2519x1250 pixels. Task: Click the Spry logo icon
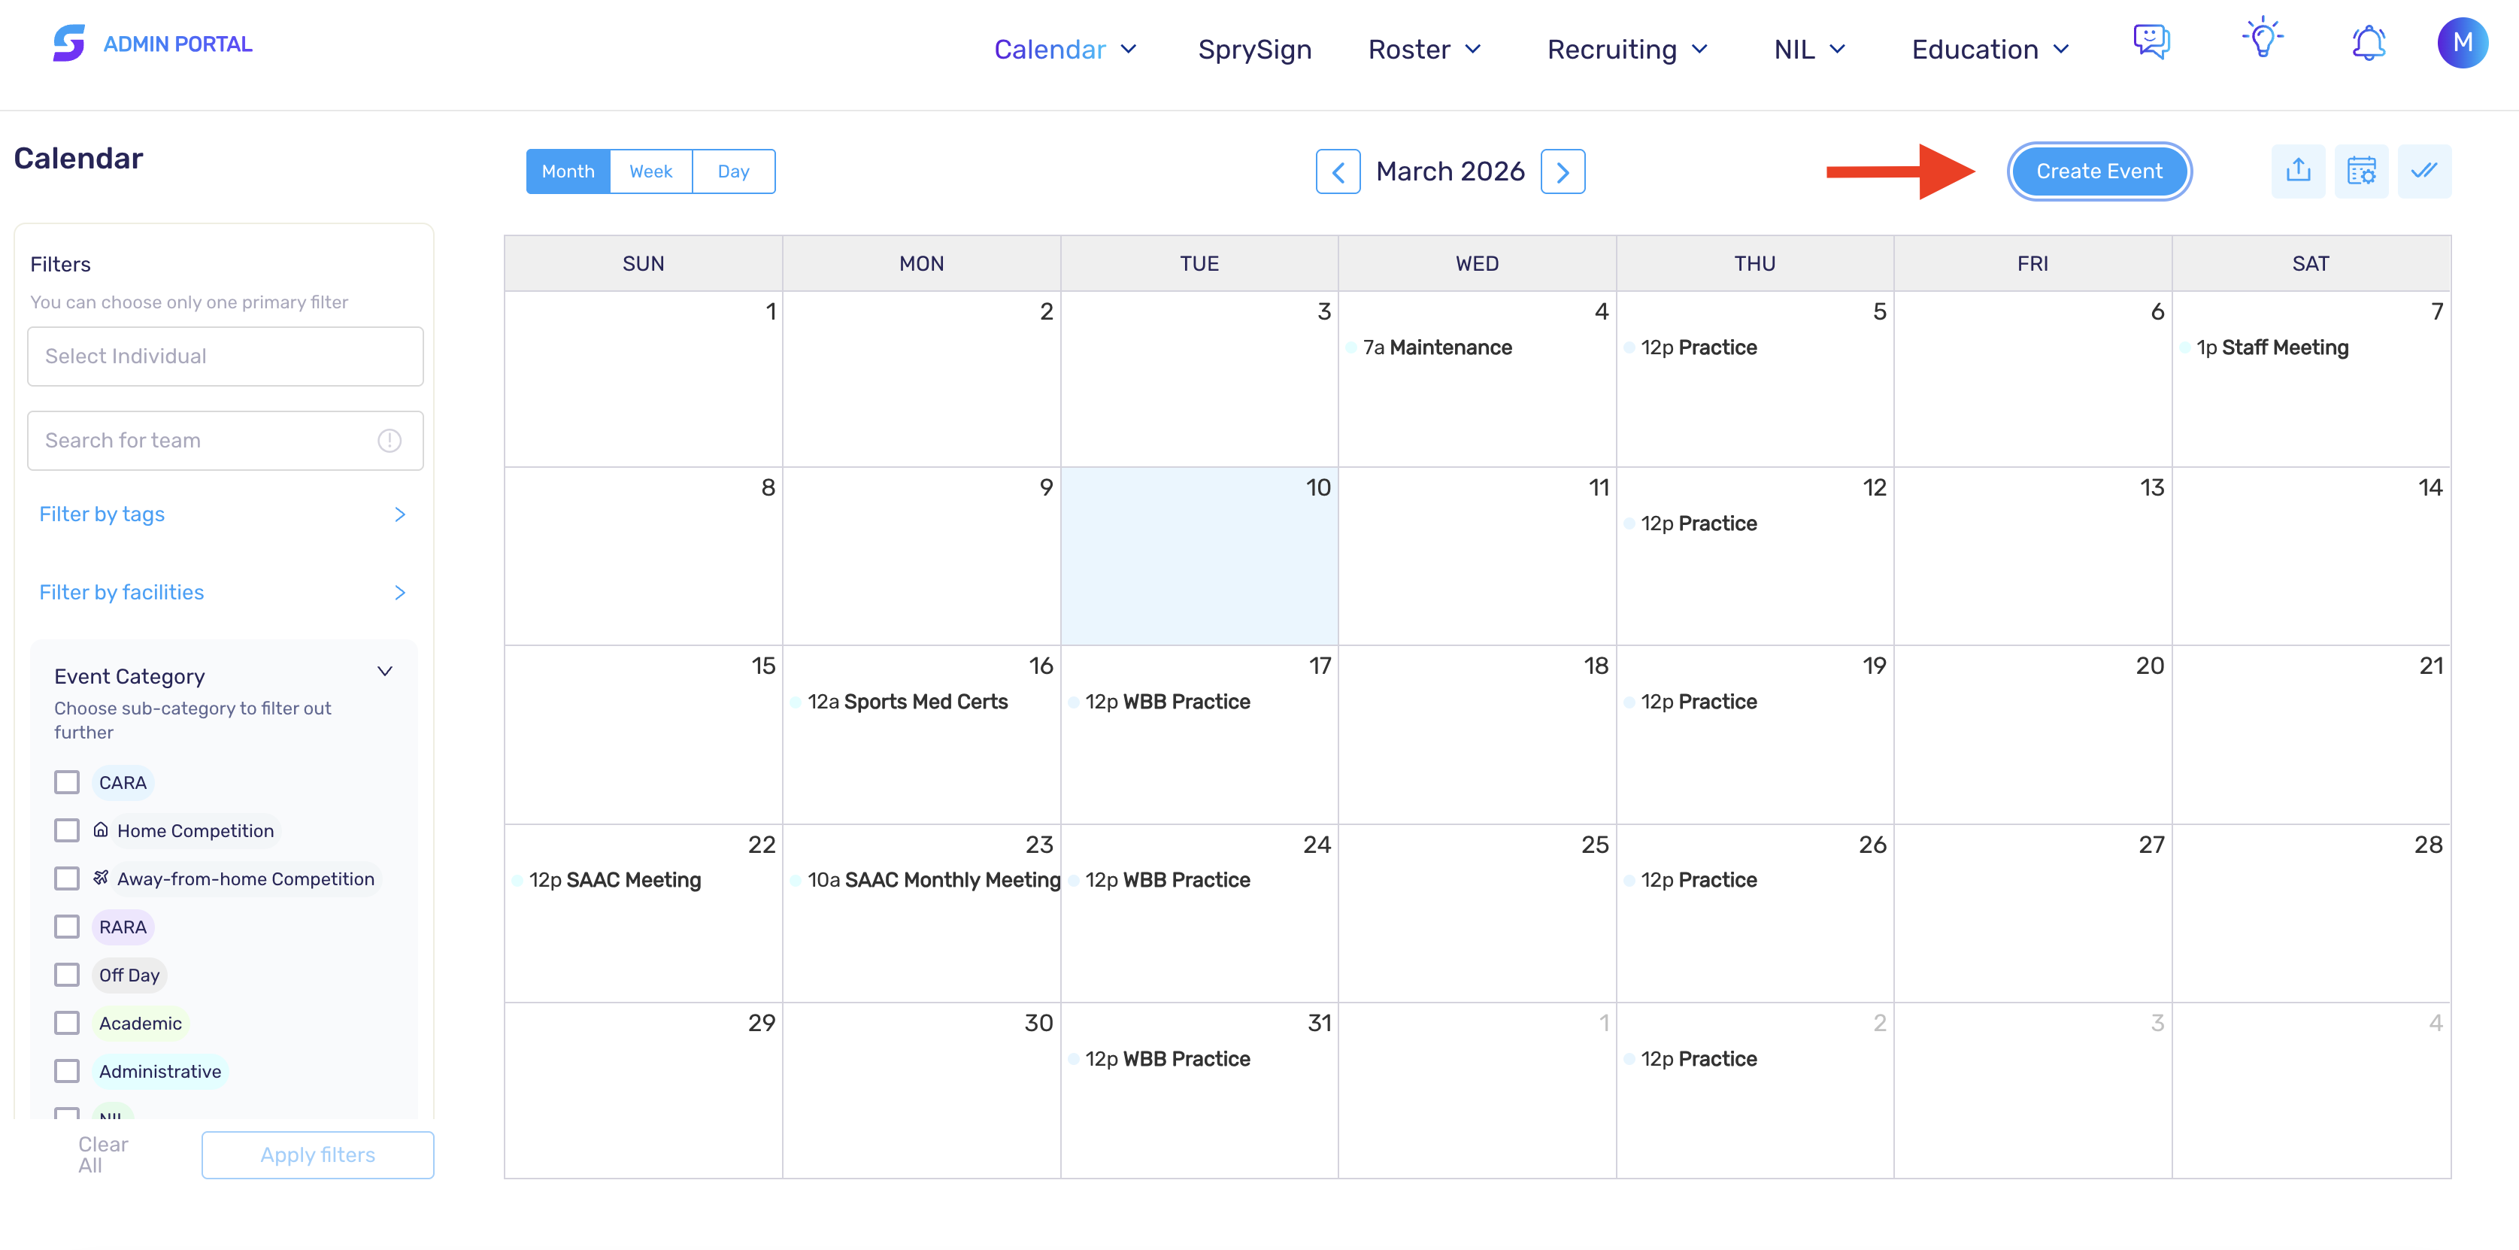(68, 43)
